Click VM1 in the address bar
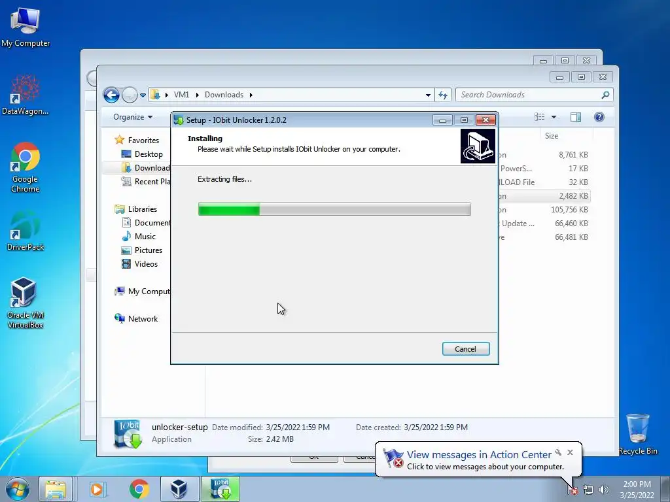Screen dimensions: 670x502 tap(182, 95)
